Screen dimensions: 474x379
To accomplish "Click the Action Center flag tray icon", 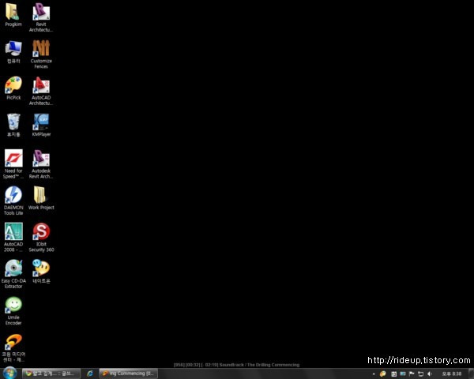I will pos(412,373).
